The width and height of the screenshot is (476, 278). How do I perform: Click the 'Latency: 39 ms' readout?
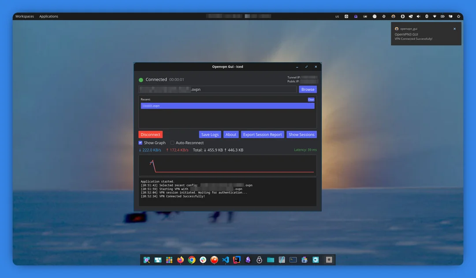[x=305, y=150]
